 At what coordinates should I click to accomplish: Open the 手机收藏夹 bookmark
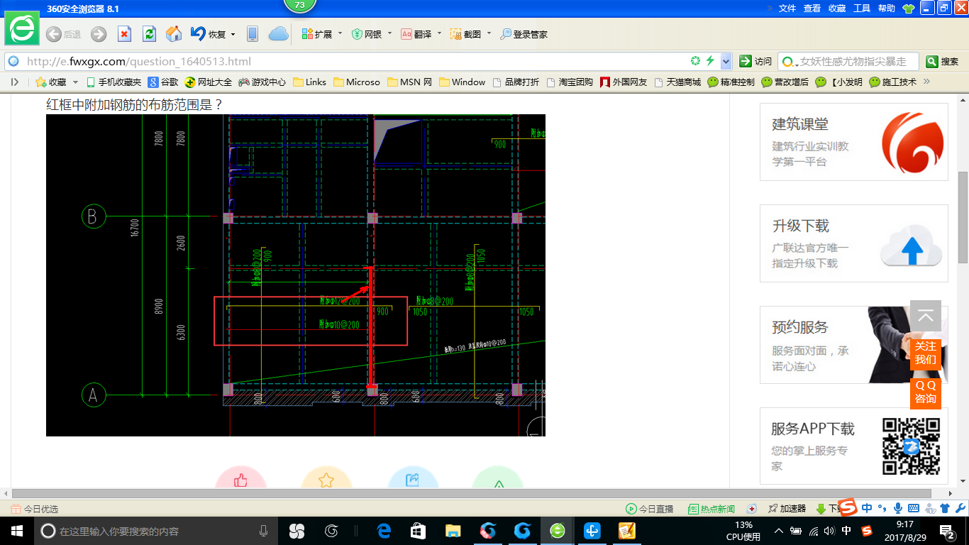click(x=113, y=82)
